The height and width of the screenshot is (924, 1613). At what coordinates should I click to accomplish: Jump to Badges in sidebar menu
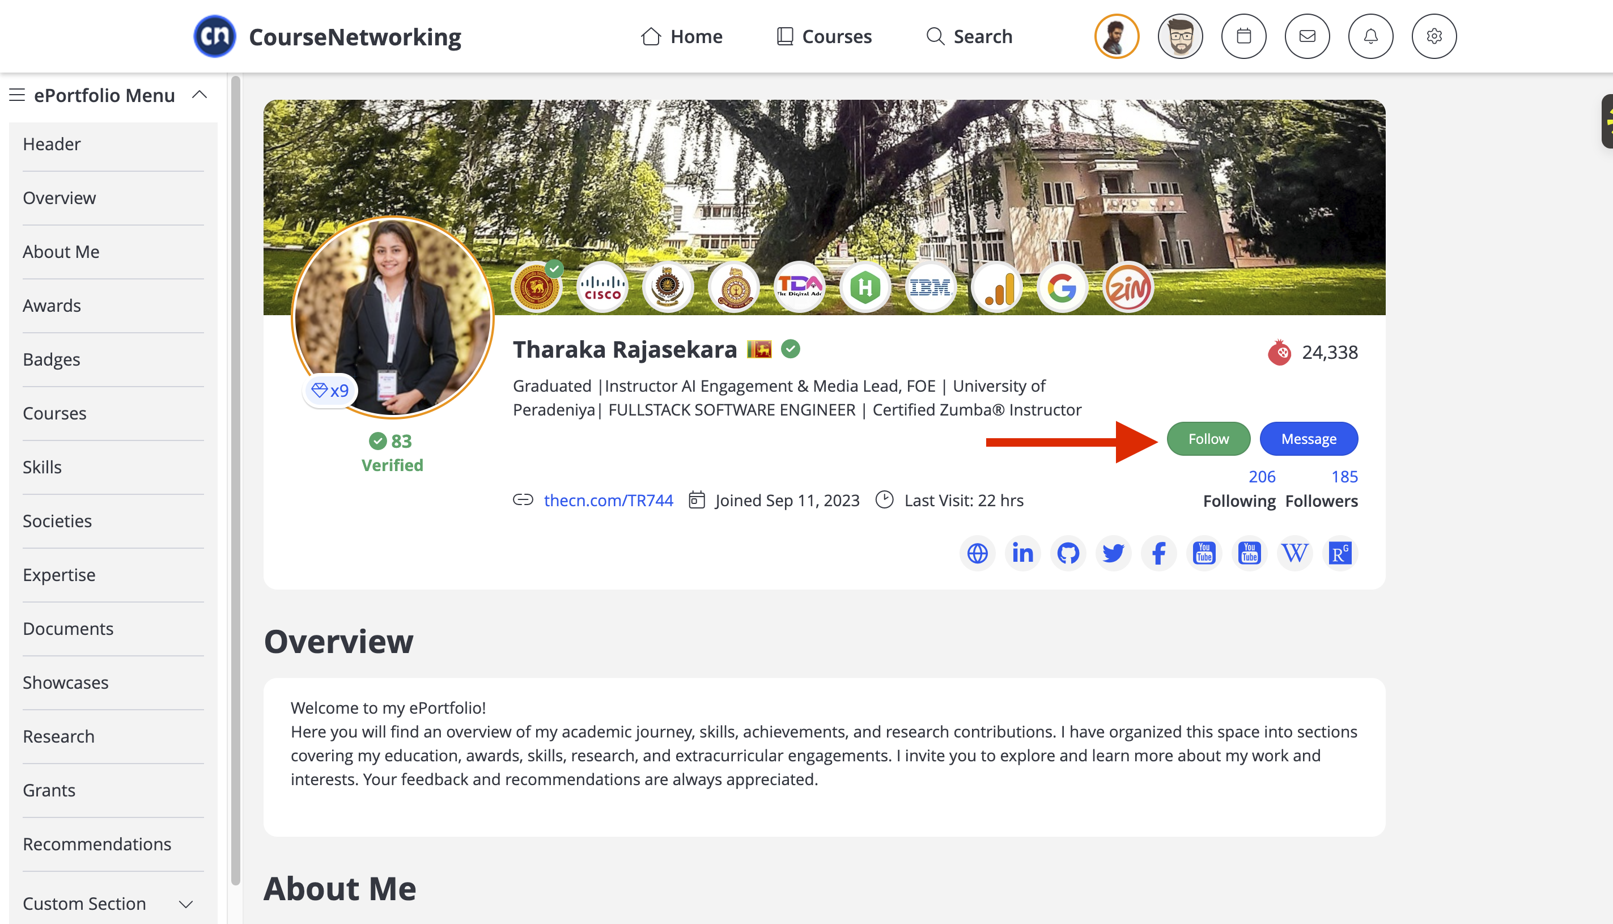tap(113, 361)
